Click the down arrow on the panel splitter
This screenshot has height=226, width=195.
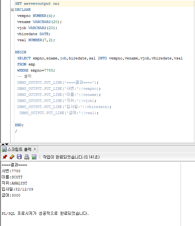tap(7, 144)
